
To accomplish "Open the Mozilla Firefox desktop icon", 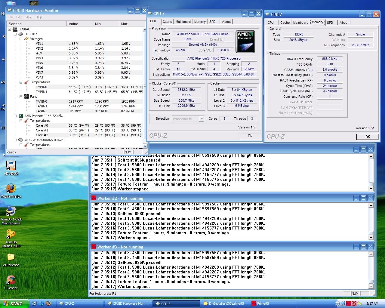I will click(11, 189).
